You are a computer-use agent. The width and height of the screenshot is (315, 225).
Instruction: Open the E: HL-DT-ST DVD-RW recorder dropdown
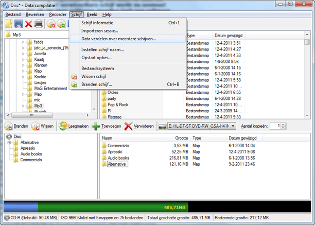(x=201, y=126)
